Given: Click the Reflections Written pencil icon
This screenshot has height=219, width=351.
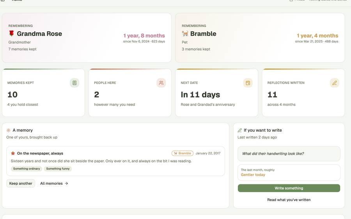Looking at the screenshot, I should [335, 83].
